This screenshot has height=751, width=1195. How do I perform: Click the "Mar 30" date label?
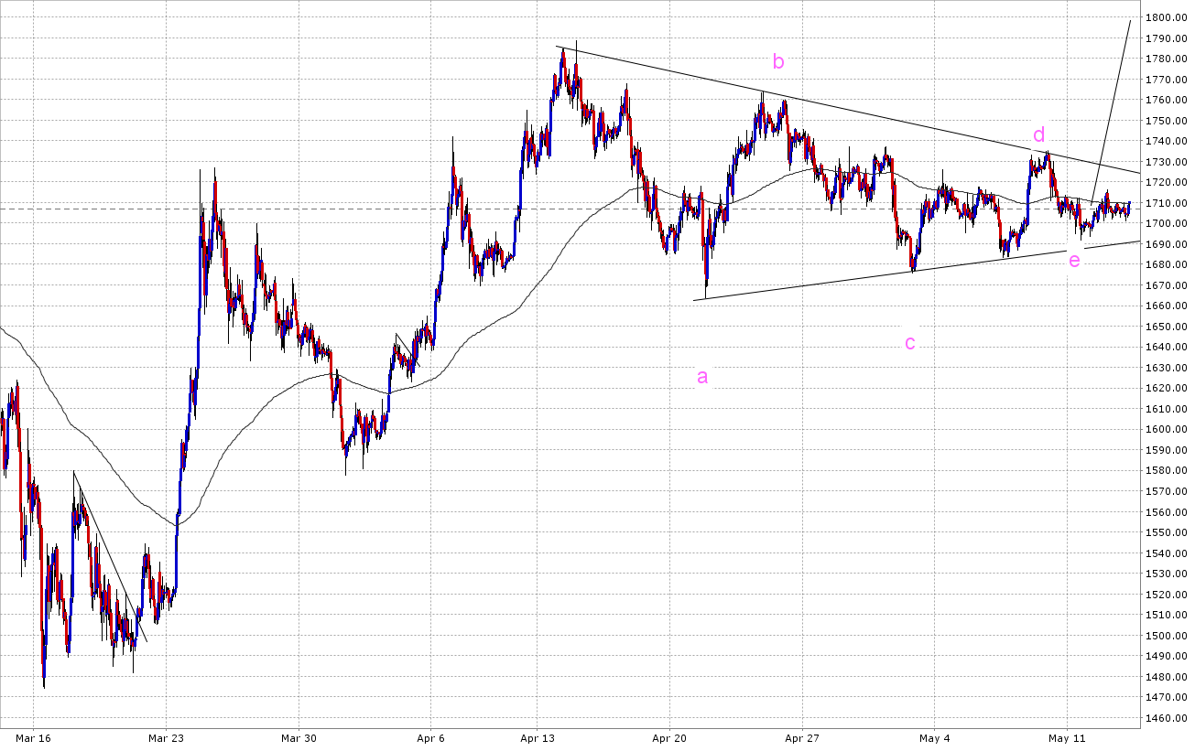299,738
